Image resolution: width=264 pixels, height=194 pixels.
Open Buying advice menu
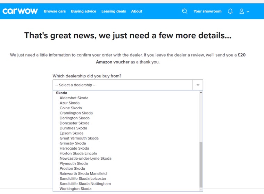83,11
